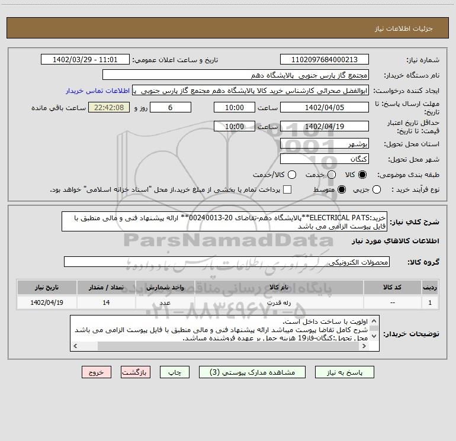Click right arrow of description horizontal scrollbar
This screenshot has width=456, height=441.
[364, 346]
